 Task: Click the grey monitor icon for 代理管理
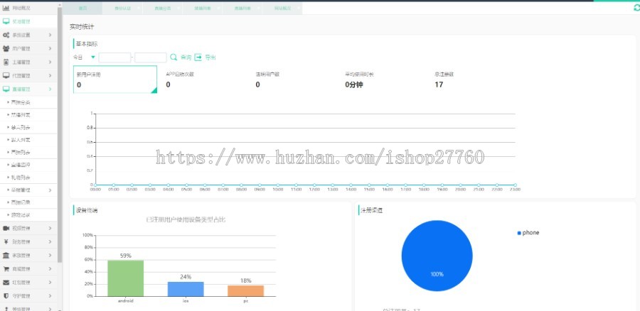tap(6, 75)
